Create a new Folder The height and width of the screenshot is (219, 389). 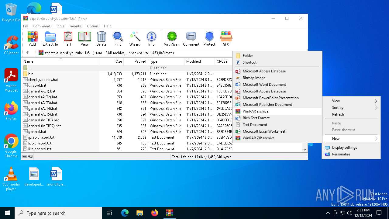coord(277,56)
